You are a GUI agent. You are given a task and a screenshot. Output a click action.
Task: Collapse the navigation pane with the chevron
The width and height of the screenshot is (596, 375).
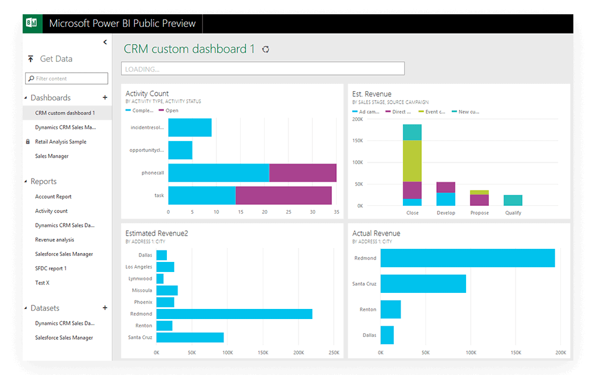click(105, 42)
